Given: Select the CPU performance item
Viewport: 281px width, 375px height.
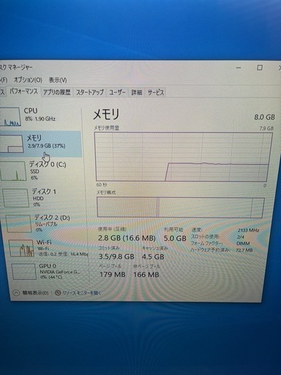Looking at the screenshot, I should point(40,116).
